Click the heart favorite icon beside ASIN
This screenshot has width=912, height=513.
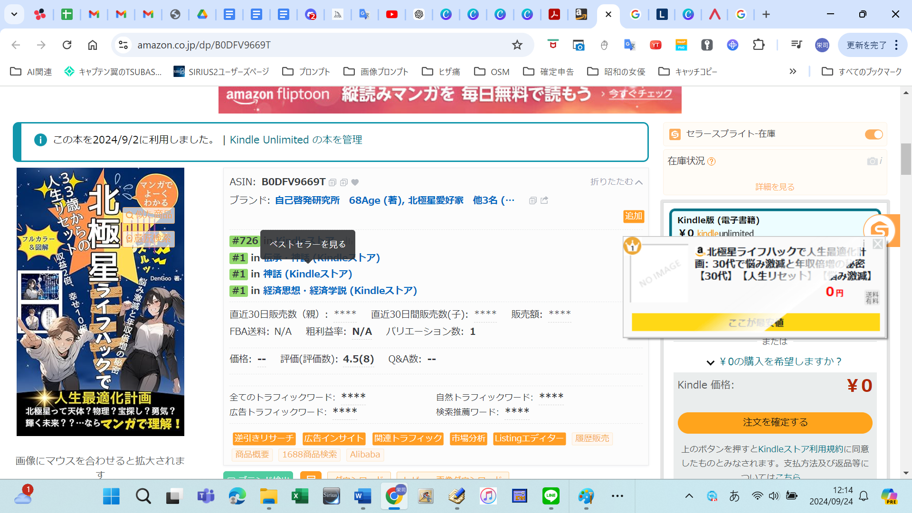click(355, 182)
